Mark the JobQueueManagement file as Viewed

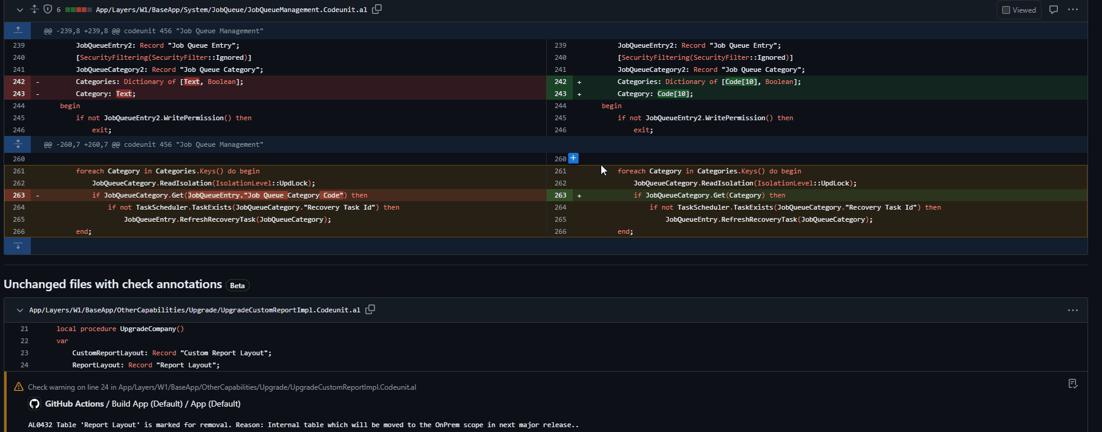(1019, 10)
